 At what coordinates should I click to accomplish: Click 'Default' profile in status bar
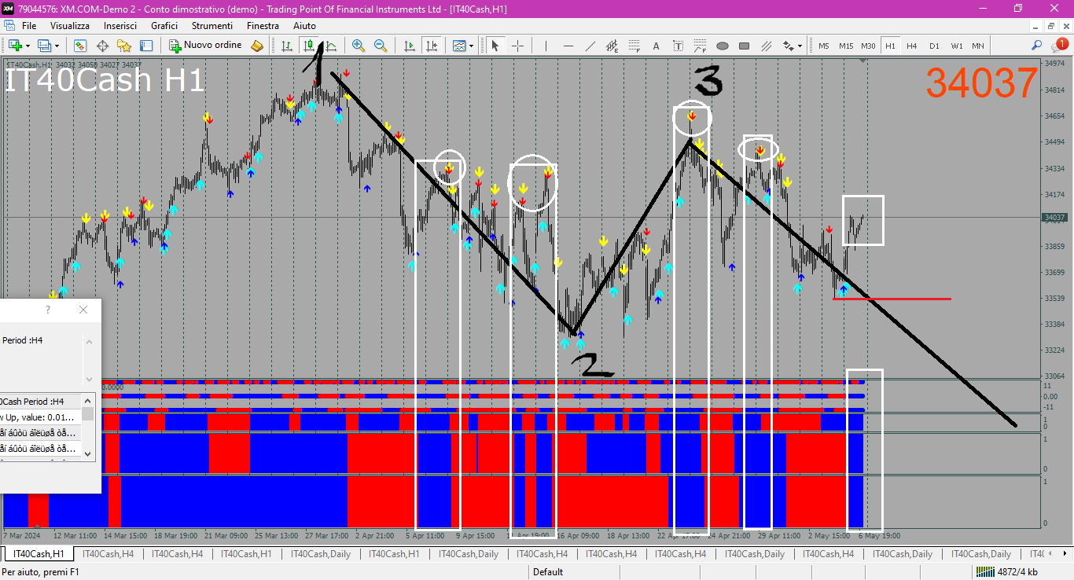click(548, 572)
